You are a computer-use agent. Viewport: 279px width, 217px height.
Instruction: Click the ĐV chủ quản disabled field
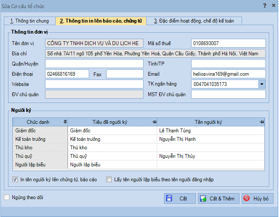click(94, 94)
